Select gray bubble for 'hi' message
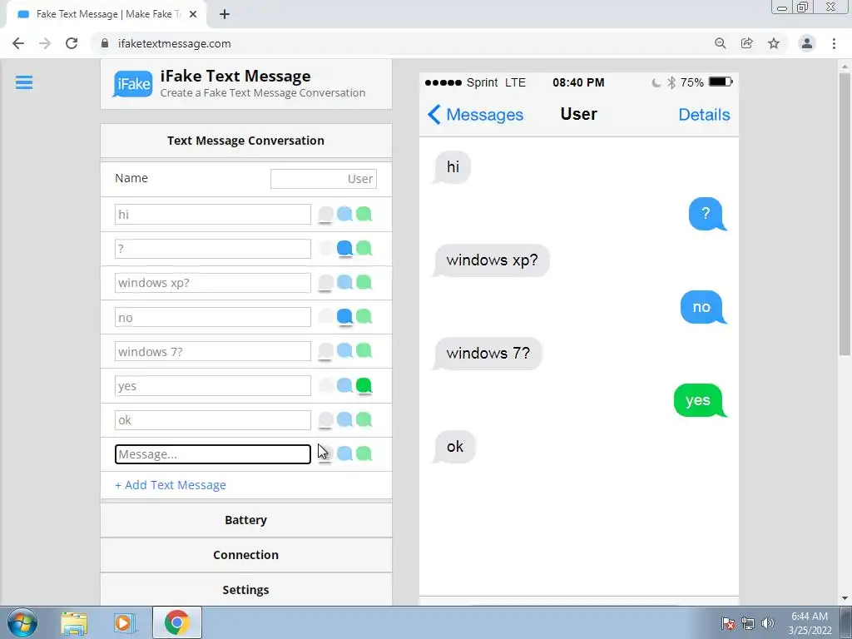The width and height of the screenshot is (852, 639). [x=325, y=214]
